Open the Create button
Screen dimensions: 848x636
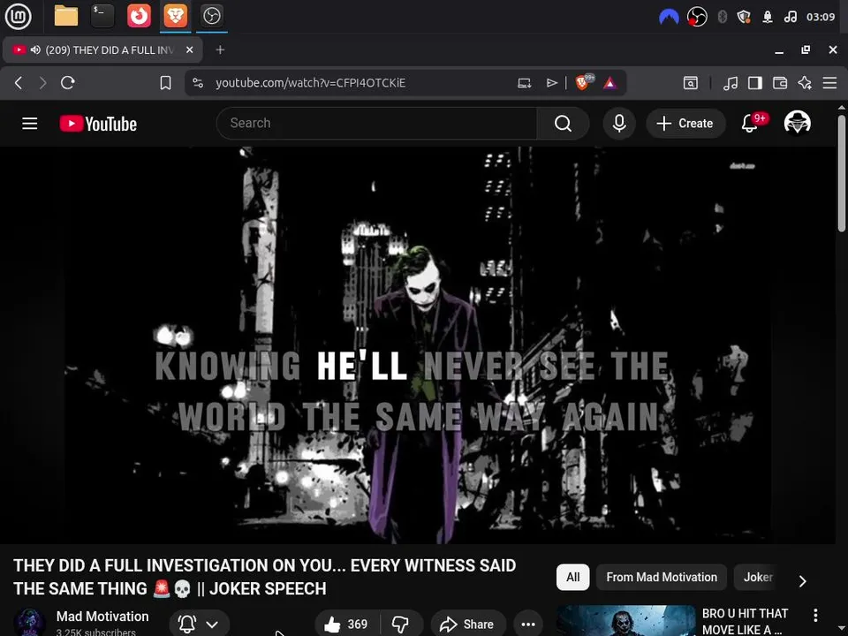(685, 124)
